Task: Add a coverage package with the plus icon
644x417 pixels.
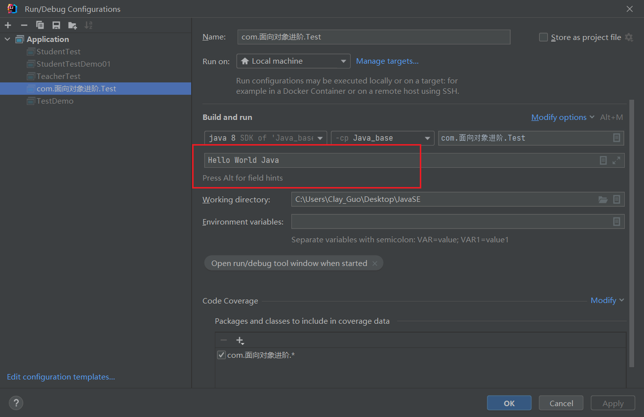Action: click(240, 341)
